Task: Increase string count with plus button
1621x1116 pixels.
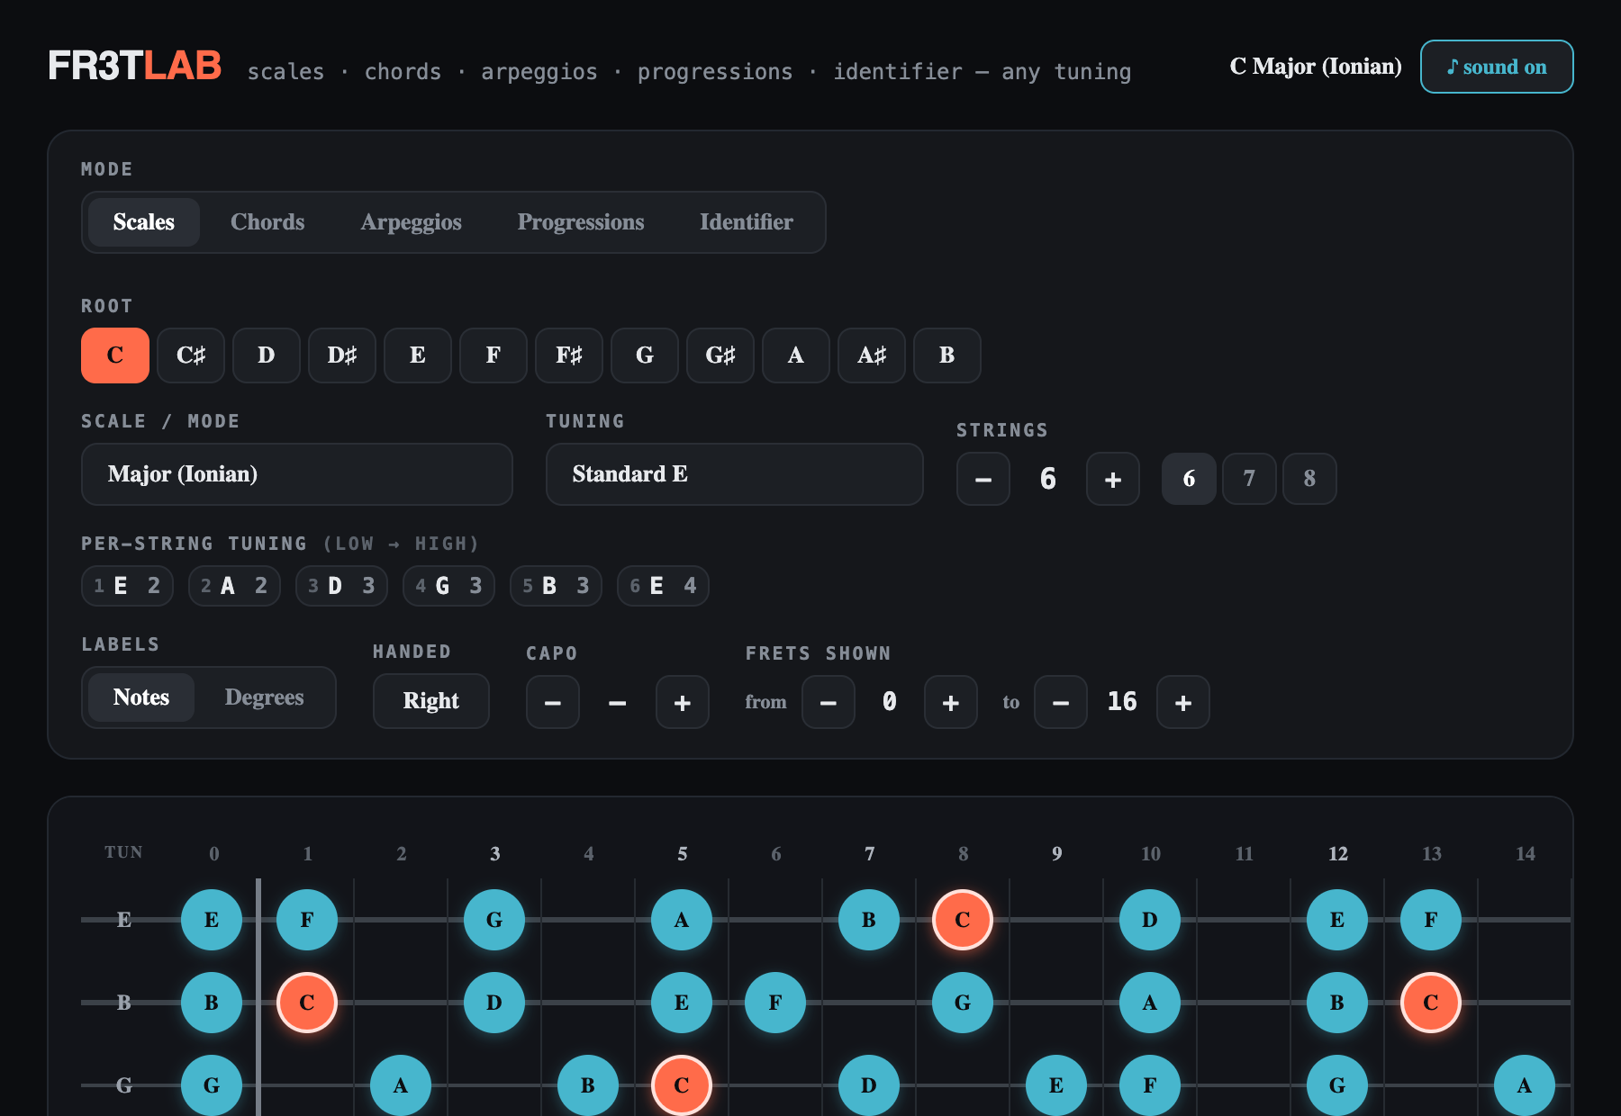Action: click(x=1113, y=479)
